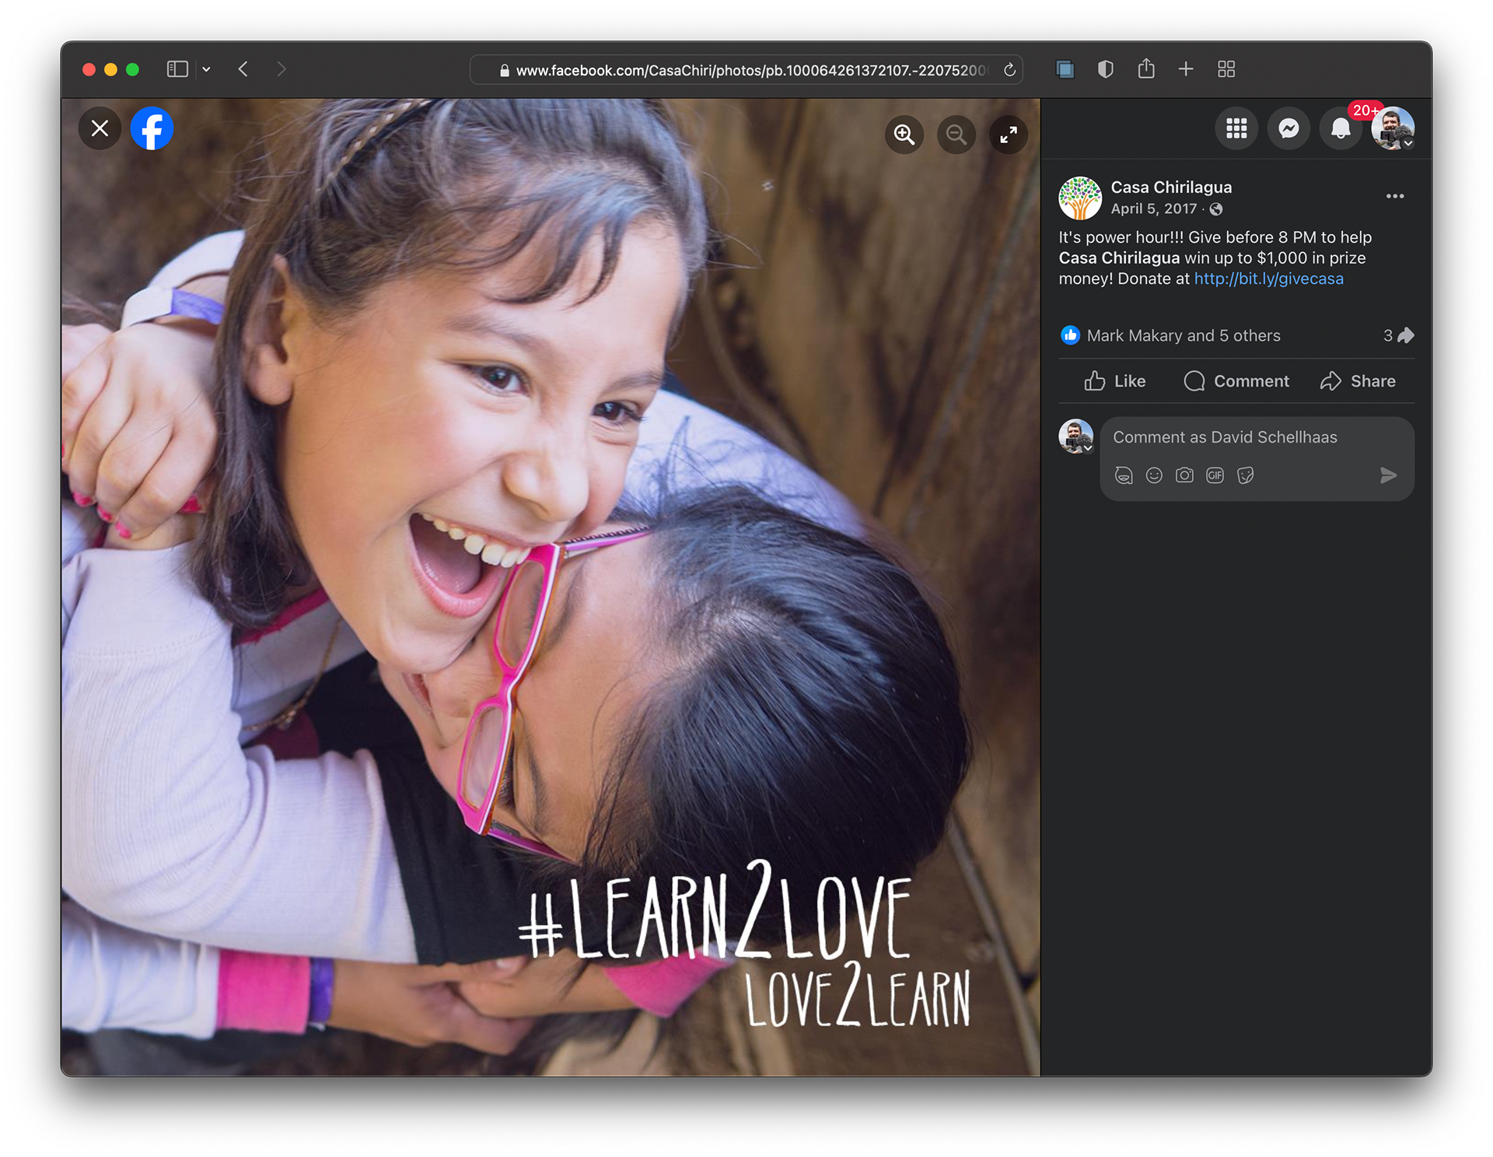
Task: Reload the page
Action: coord(1009,70)
